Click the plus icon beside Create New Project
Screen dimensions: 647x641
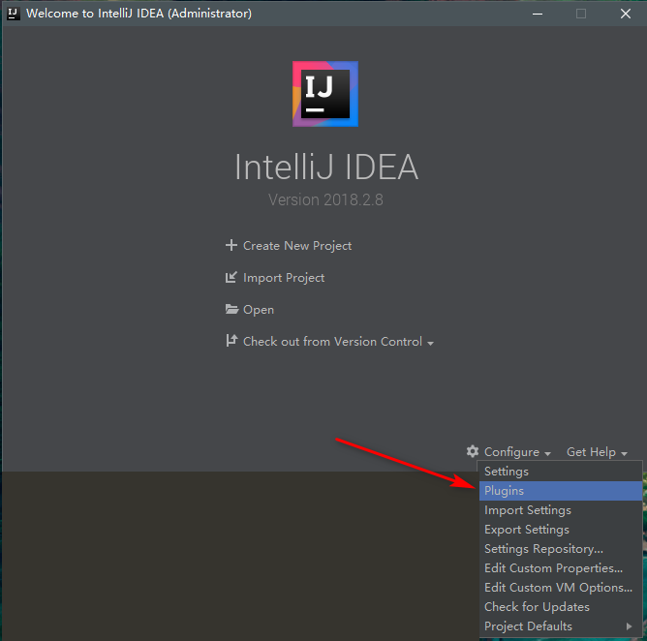point(231,245)
